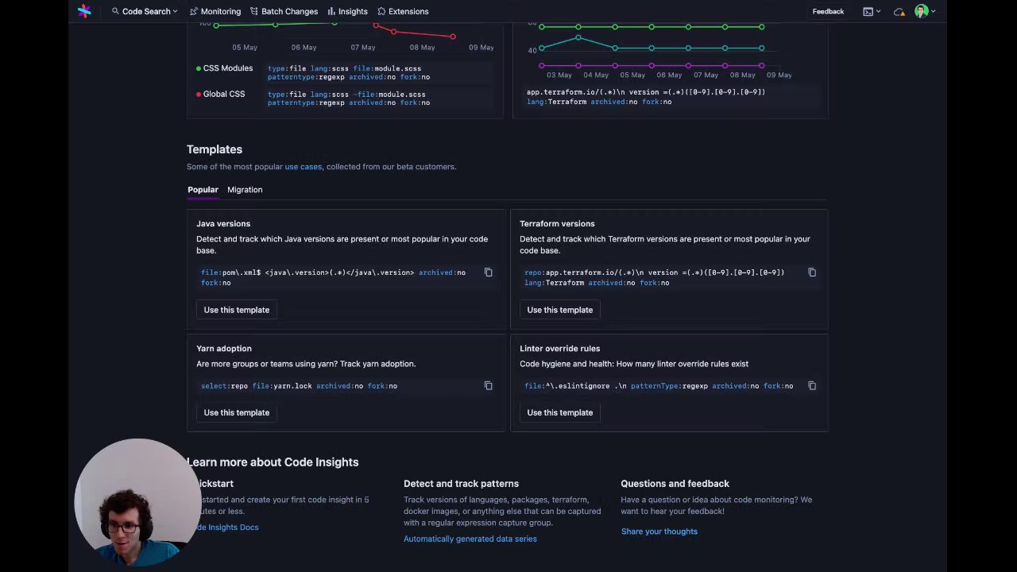Click the user avatar picture

tap(921, 11)
